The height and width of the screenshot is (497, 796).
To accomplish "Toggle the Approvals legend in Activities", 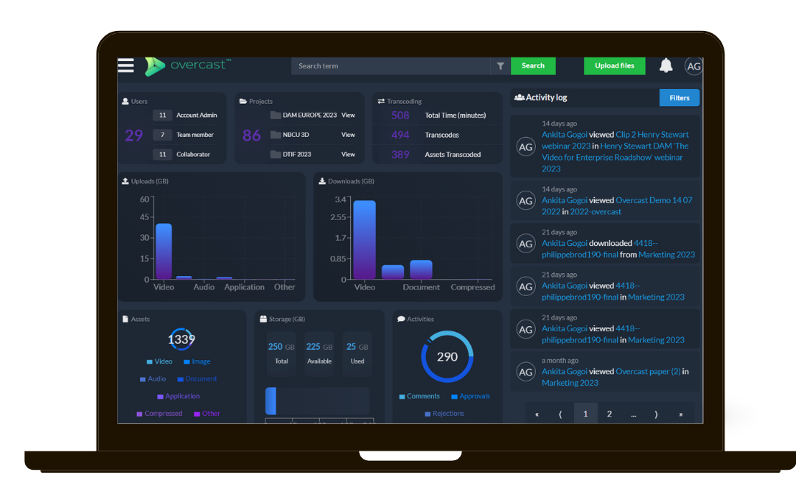I will click(x=470, y=396).
